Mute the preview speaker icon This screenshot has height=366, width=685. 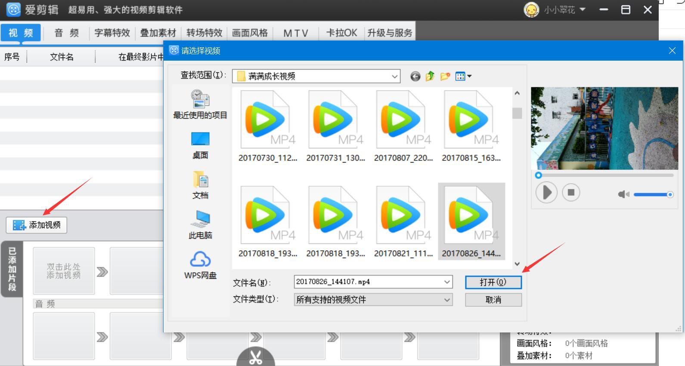coord(623,194)
